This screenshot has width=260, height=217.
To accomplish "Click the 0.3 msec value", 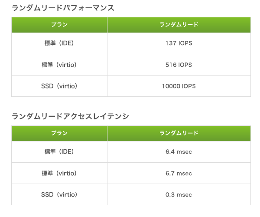I will point(179,194).
